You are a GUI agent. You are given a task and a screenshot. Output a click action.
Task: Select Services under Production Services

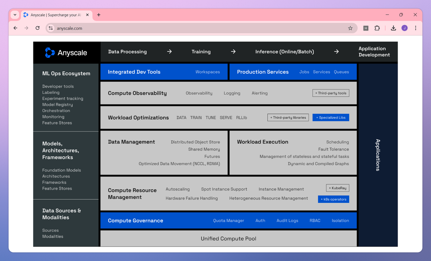[321, 72]
